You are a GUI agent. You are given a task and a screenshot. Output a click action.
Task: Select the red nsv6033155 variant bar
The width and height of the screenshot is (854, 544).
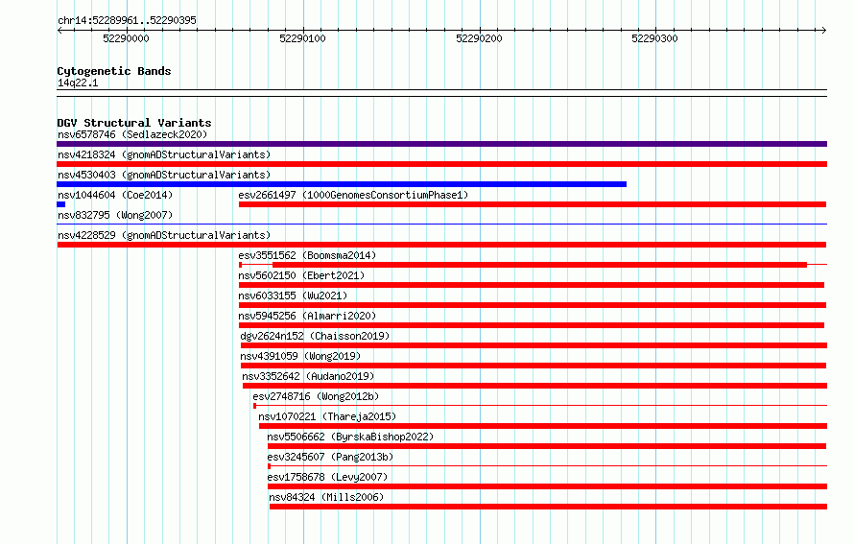click(533, 305)
